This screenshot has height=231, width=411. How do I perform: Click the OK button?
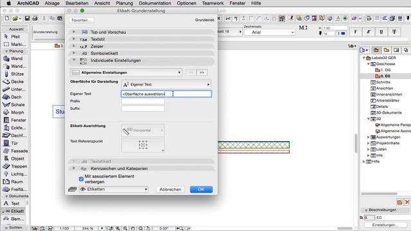coord(201,189)
